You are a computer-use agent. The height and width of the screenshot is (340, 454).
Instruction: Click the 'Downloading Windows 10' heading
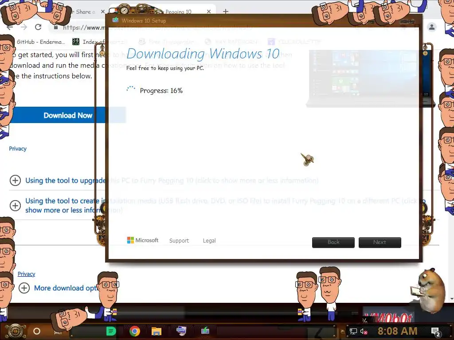tap(203, 54)
